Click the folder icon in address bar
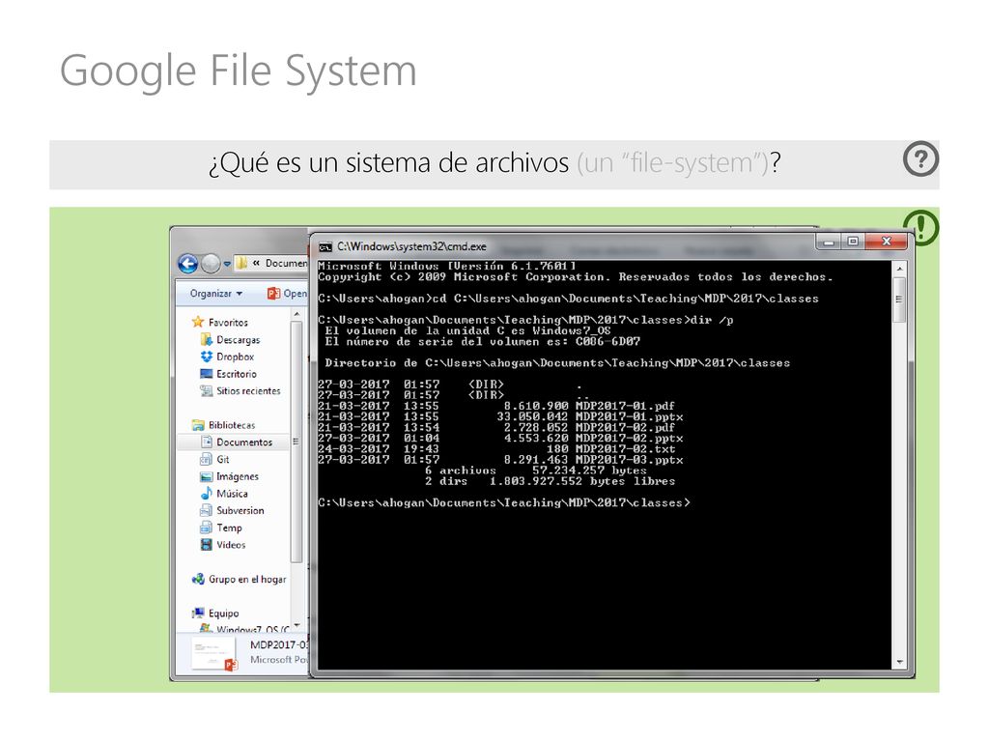The width and height of the screenshot is (989, 742). [x=241, y=263]
